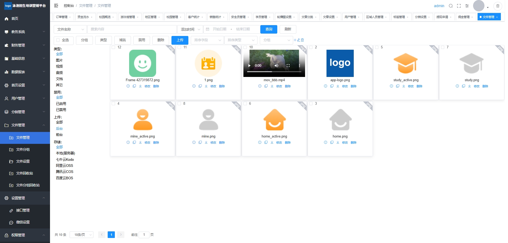Screen dimensions: 508x243
Task: Copy link of home_active.png
Action: pyautogui.click(x=266, y=143)
